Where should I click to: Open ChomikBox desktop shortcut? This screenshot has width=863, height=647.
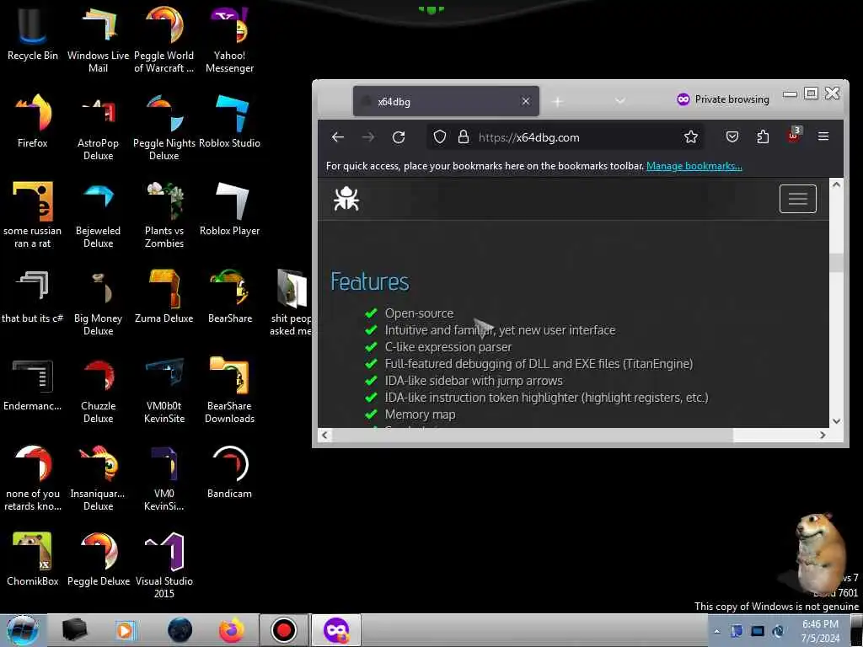click(33, 559)
